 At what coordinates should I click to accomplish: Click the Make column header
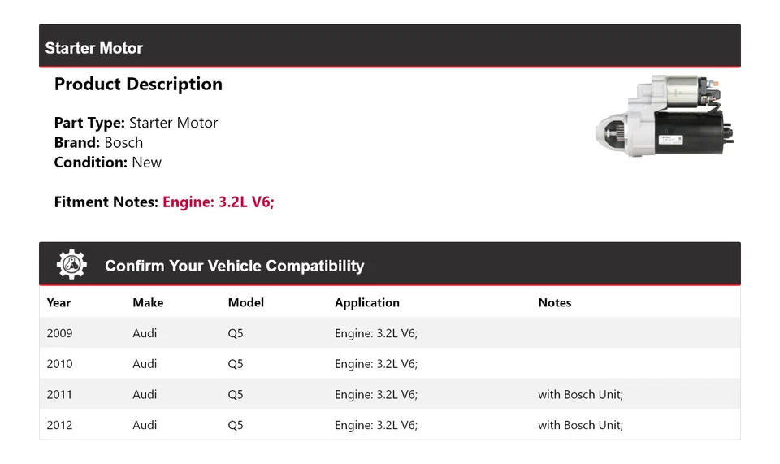click(148, 302)
